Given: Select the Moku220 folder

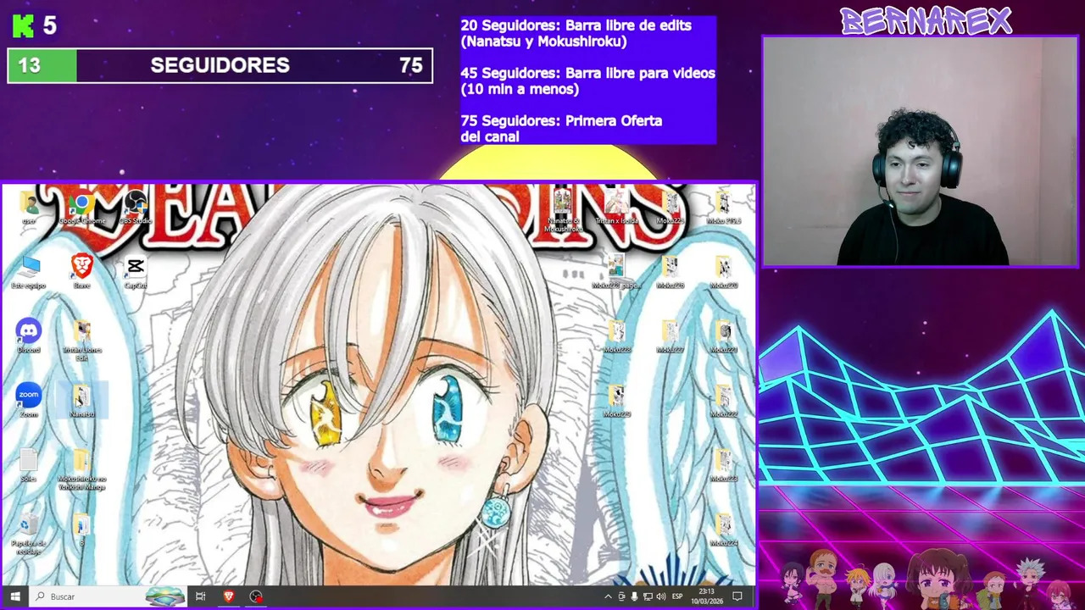Looking at the screenshot, I should [723, 273].
